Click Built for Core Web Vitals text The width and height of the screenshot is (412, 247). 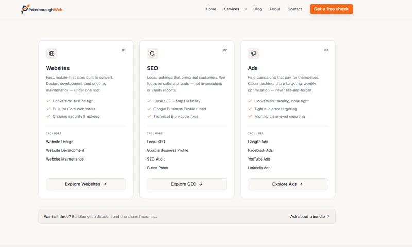pos(74,109)
